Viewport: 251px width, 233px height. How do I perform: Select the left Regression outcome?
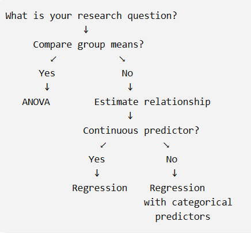point(100,188)
